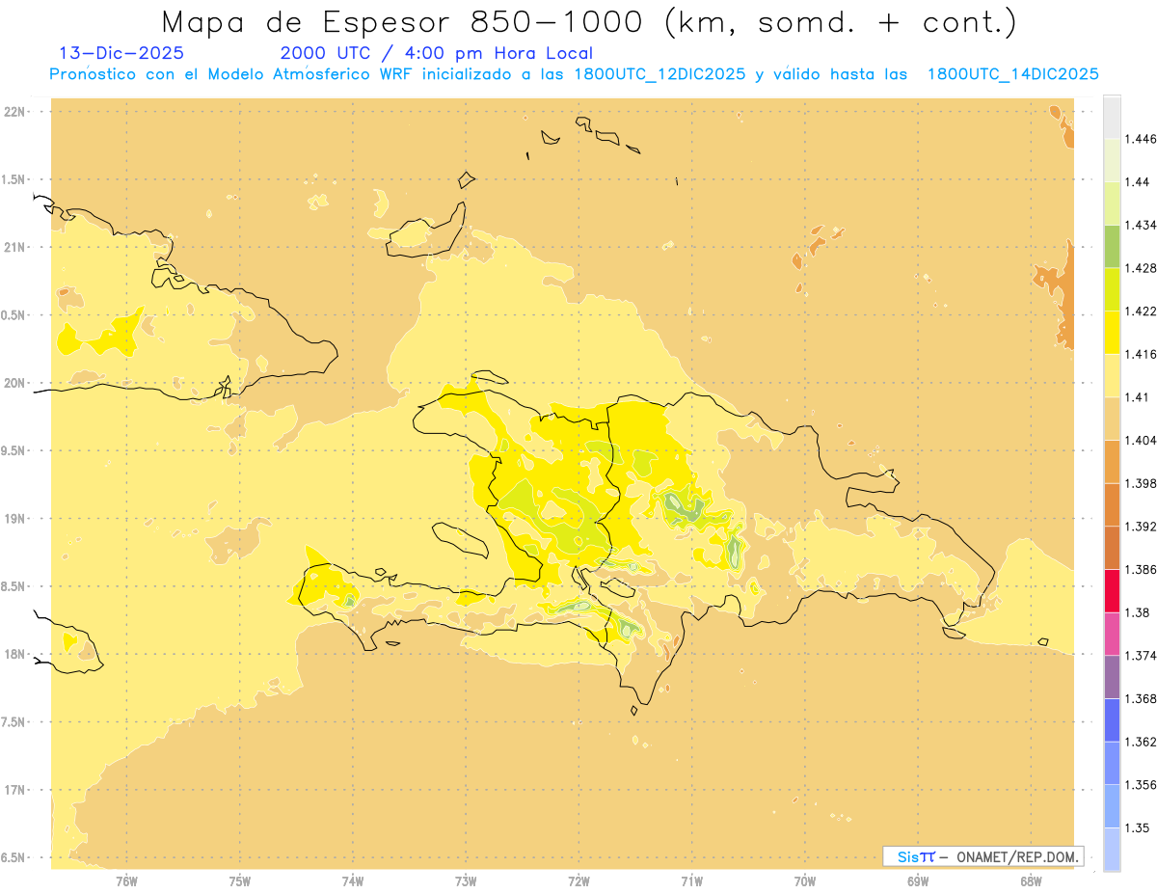
Task: Pick the bright yellow swatch between 1.416 and 1.422
Action: point(1112,332)
